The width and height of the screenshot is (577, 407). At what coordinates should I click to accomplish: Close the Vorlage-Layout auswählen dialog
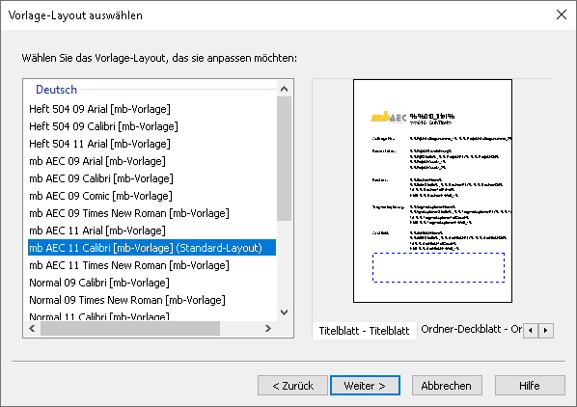point(562,14)
